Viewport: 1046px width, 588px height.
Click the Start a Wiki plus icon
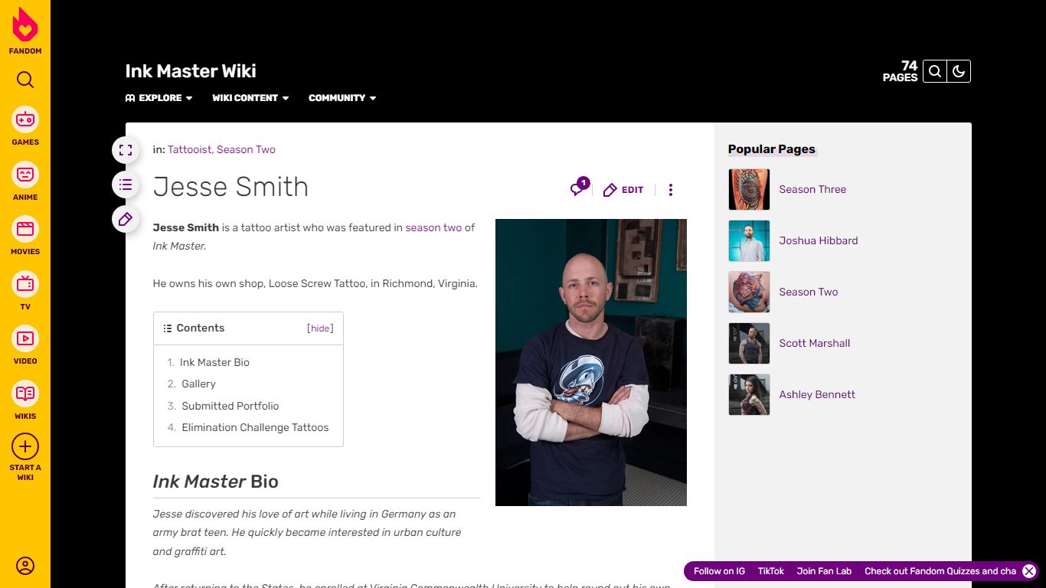click(x=25, y=446)
